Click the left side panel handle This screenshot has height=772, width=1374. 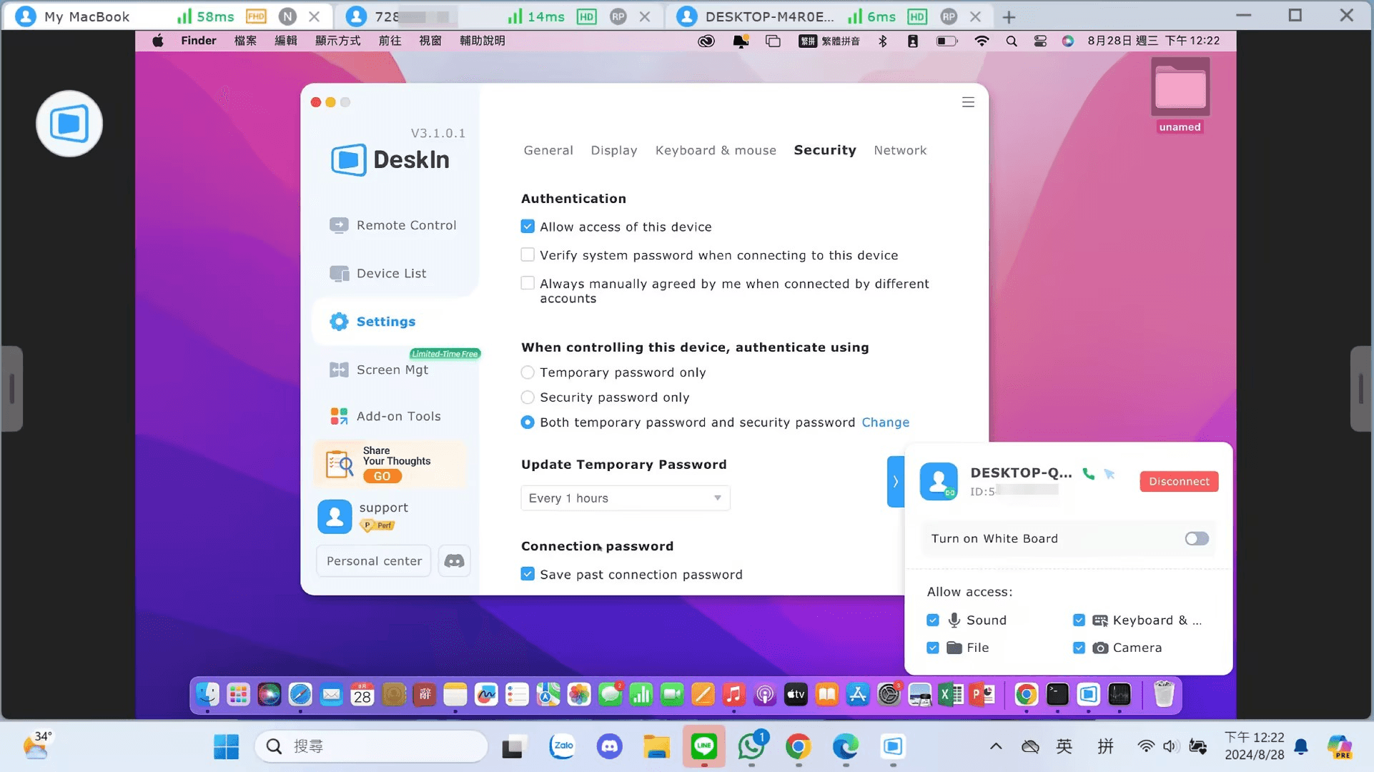(12, 389)
